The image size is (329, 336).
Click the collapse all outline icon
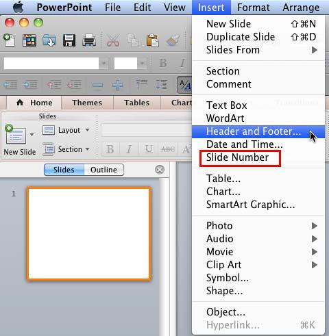[x=142, y=85]
